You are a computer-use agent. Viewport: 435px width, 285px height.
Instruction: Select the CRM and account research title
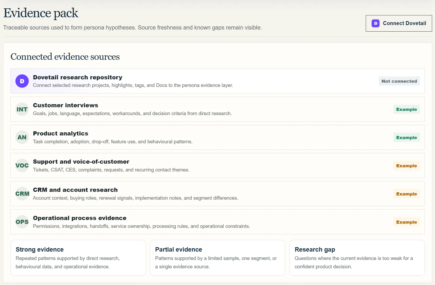pos(75,190)
